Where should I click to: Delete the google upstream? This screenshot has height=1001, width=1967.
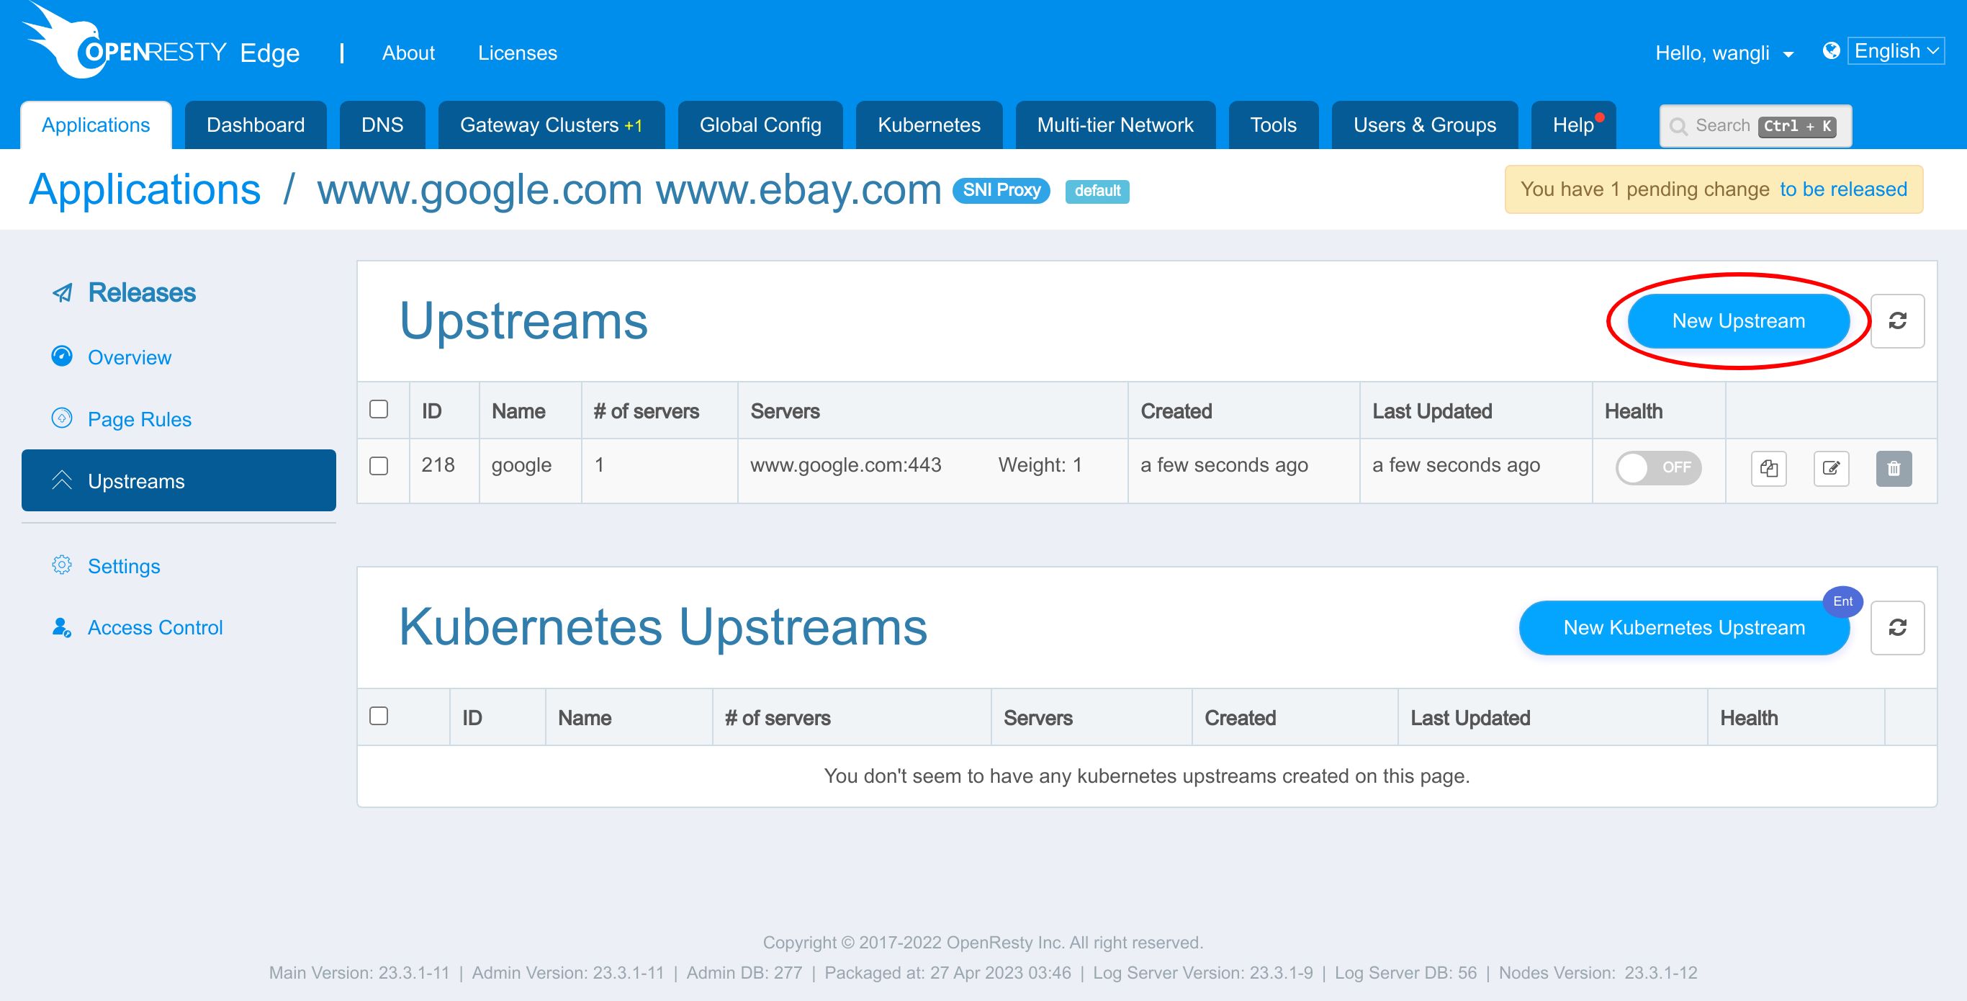click(1894, 468)
